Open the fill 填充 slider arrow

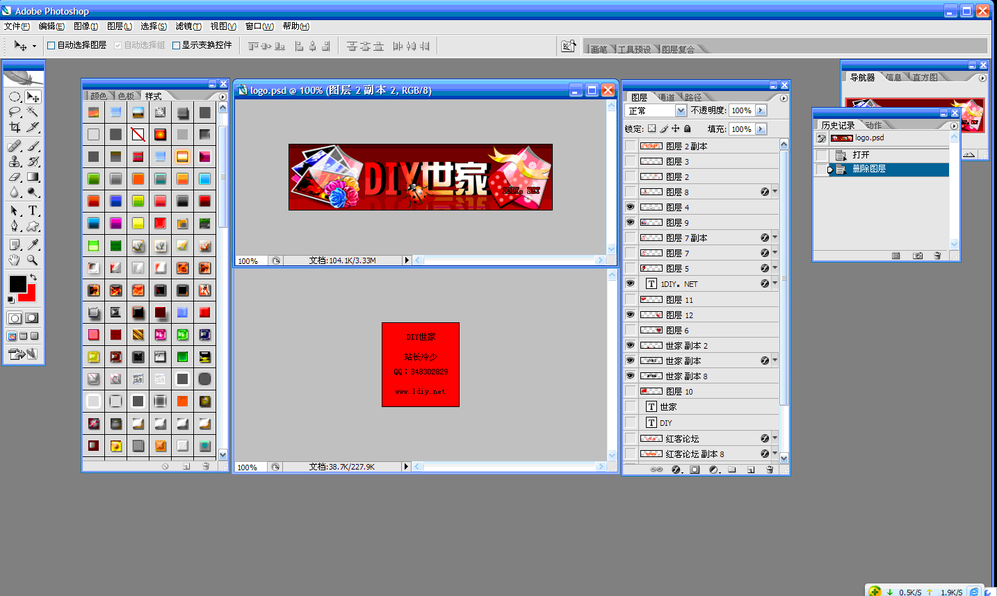761,129
